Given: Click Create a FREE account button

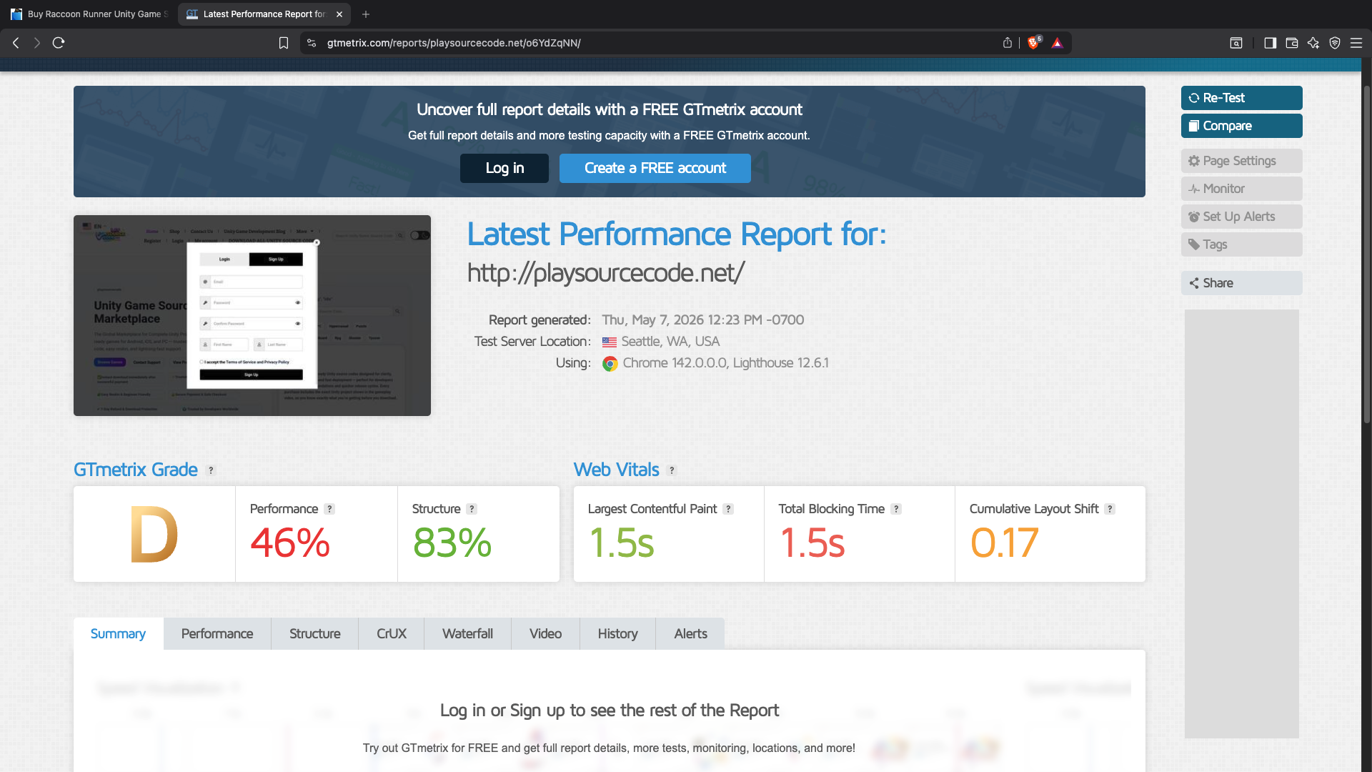Looking at the screenshot, I should point(655,168).
